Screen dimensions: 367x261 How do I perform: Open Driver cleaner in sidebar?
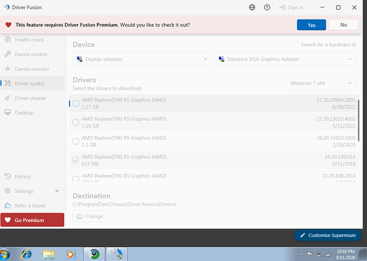(x=32, y=98)
